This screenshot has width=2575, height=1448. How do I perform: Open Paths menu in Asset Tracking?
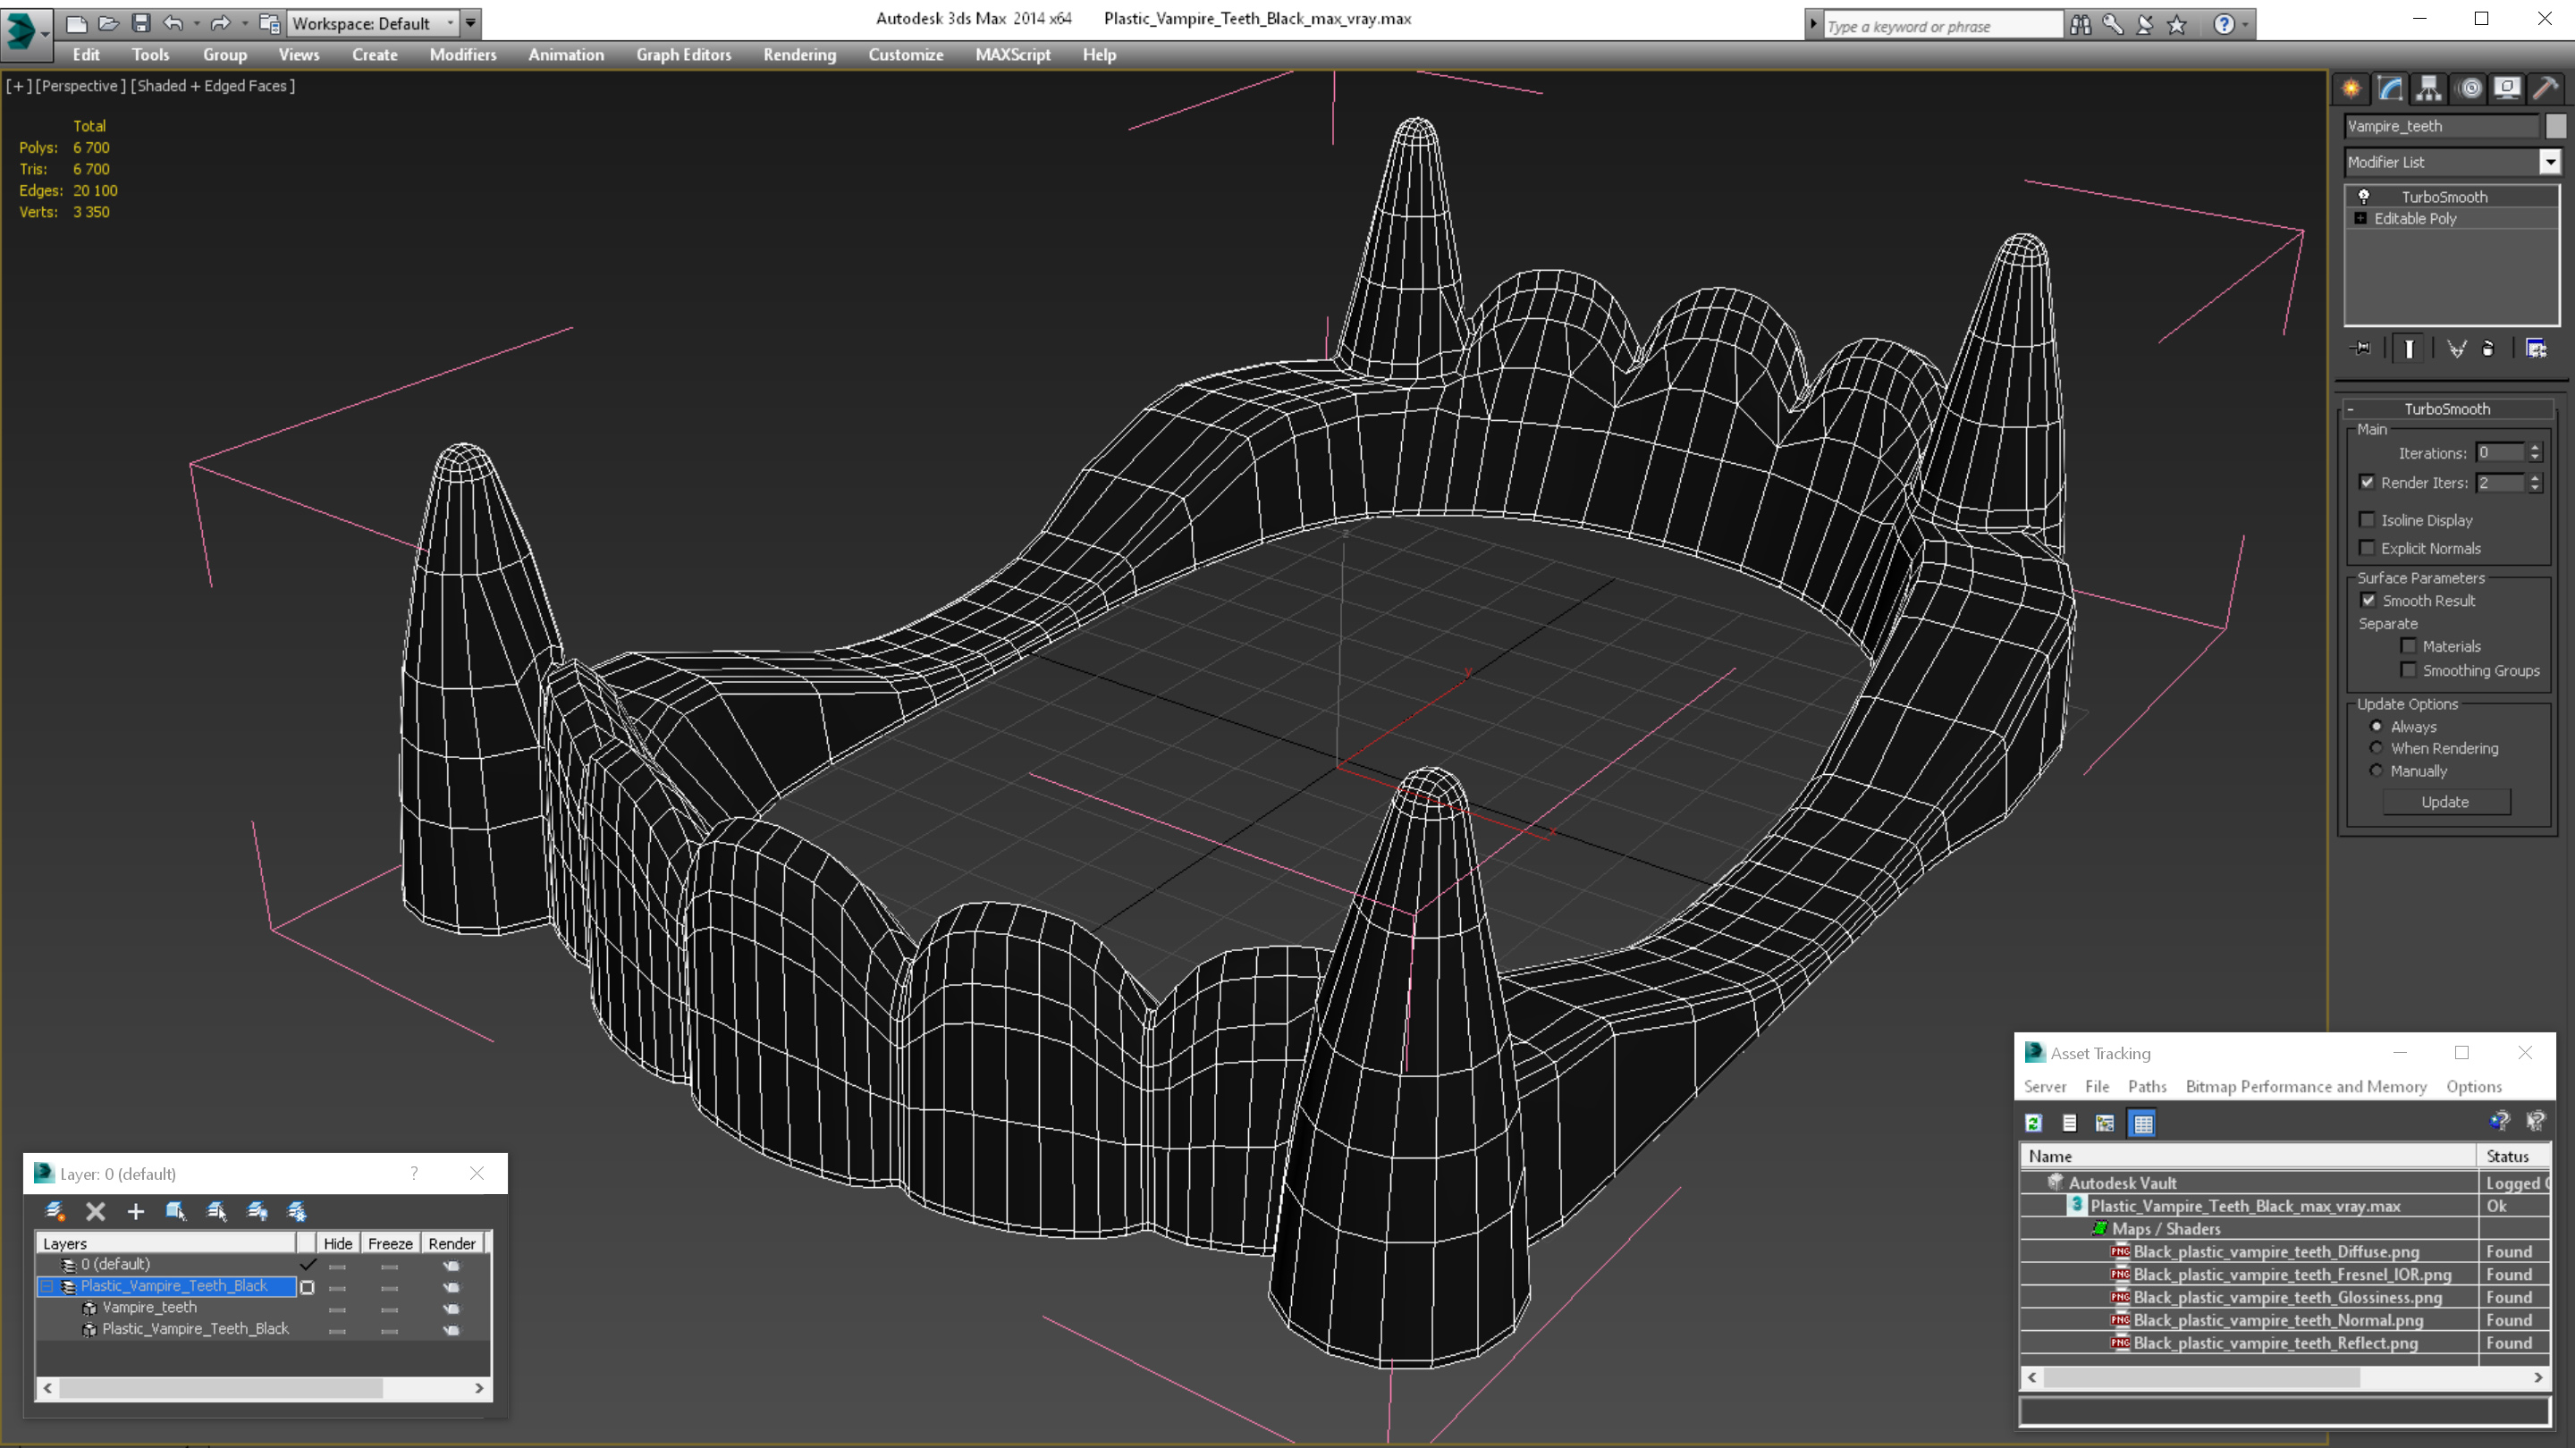tap(2146, 1086)
